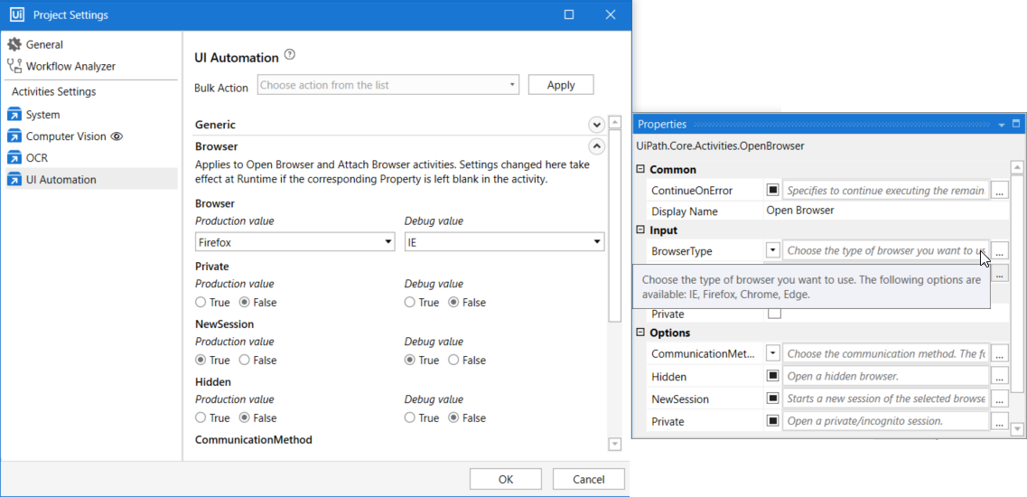1027x497 pixels.
Task: Click the System activity icon in sidebar
Action: [14, 115]
